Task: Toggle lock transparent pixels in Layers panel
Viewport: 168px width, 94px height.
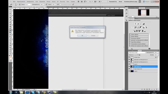Action: click(135, 55)
